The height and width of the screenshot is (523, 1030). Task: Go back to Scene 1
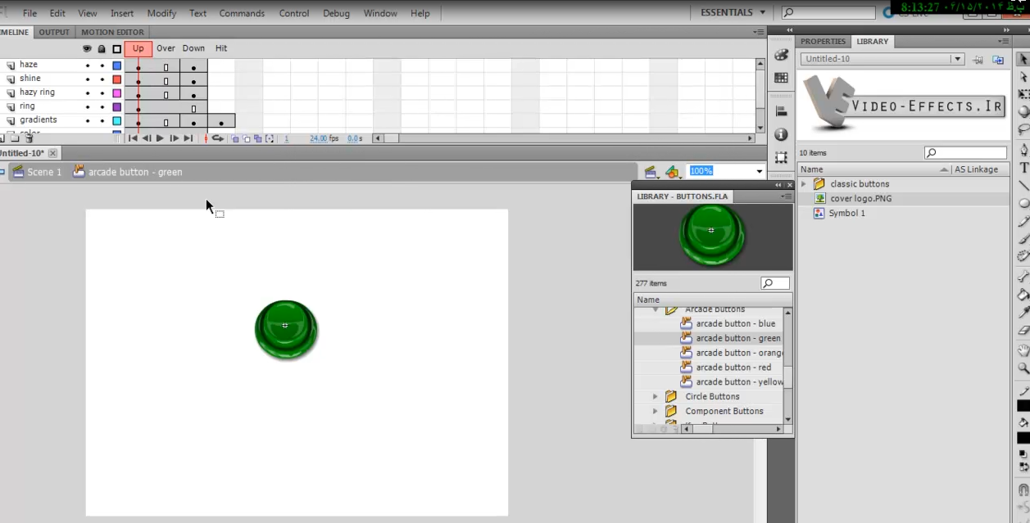click(37, 172)
